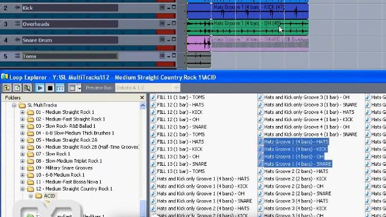Image resolution: width=386 pixels, height=217 pixels.
Task: Click the Overheads track's stereo track icon
Action: pyautogui.click(x=17, y=24)
